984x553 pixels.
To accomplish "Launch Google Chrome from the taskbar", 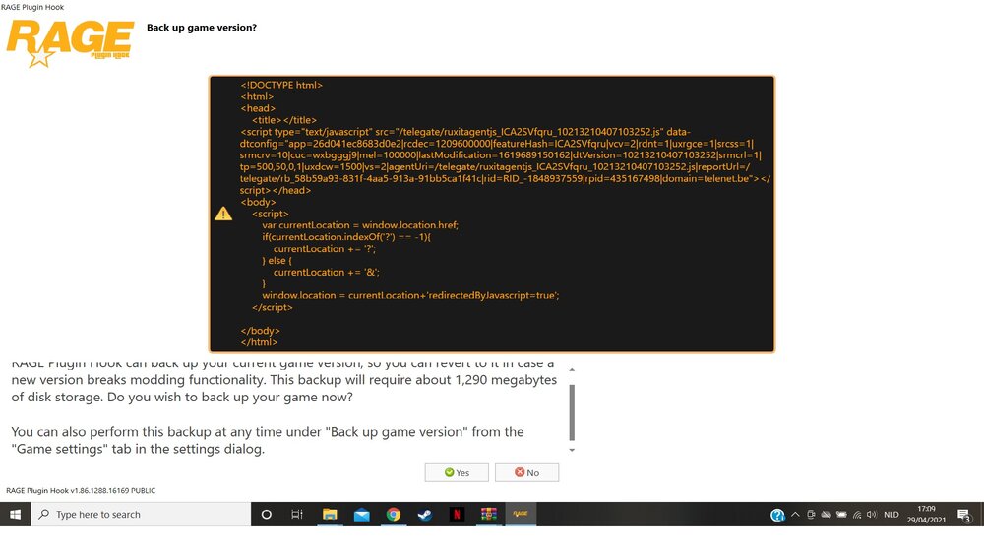I will coord(394,514).
